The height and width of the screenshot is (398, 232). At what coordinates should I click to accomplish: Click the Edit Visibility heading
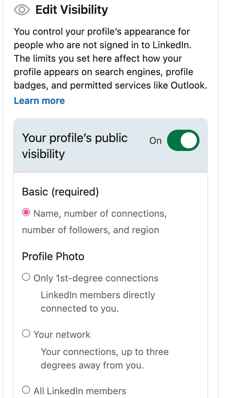pos(72,10)
